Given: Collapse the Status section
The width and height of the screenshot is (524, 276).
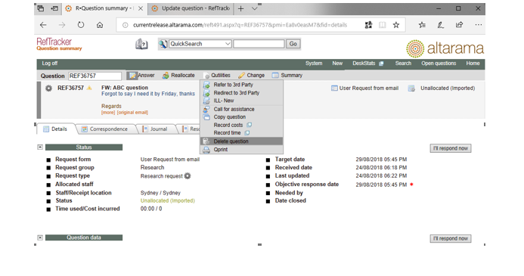Looking at the screenshot, I should pos(40,147).
